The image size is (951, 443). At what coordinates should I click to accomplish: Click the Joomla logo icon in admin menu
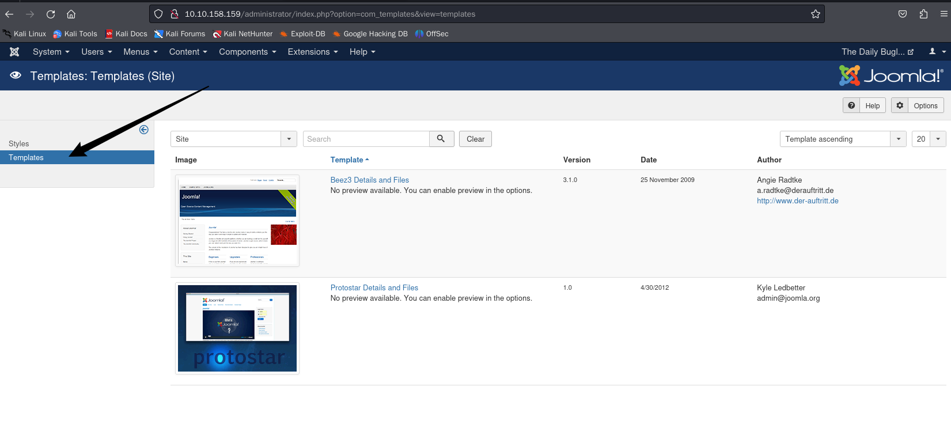click(x=14, y=52)
